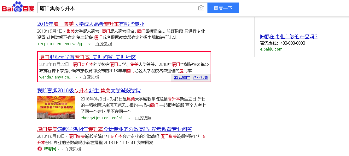
Task: Click the 帮考网 red site icon
Action: click(x=40, y=149)
